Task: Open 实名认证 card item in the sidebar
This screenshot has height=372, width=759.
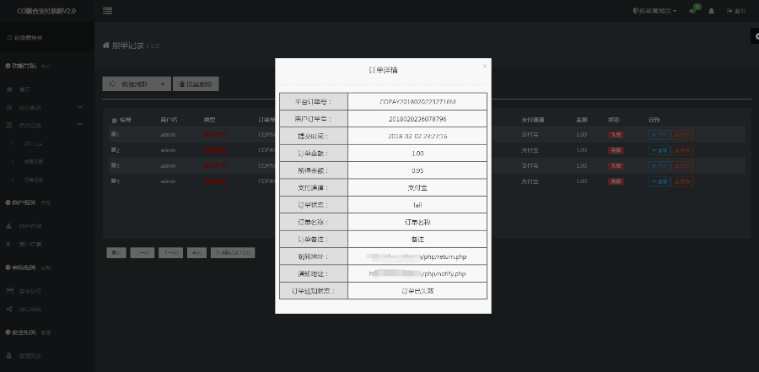Action: coord(30,291)
